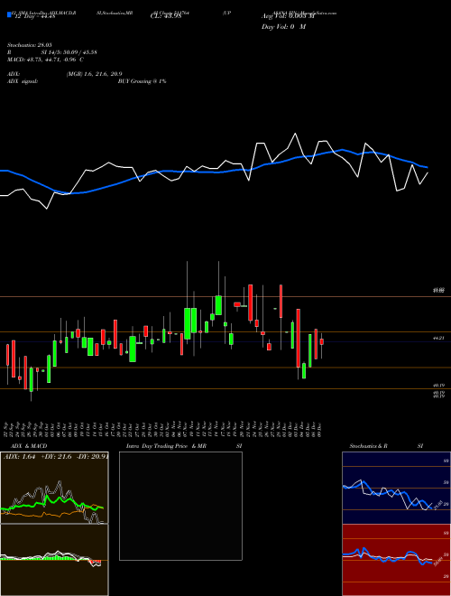451x596 pixels.
Task: Click the tallest green candle with long upper wick
Action: pyautogui.click(x=187, y=323)
